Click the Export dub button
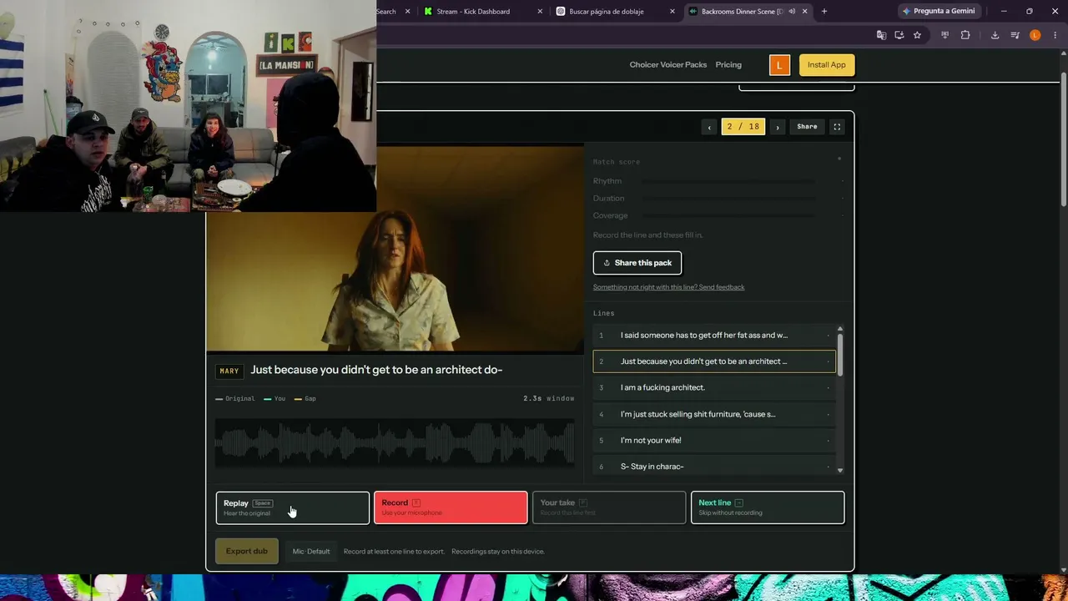 [x=247, y=551]
